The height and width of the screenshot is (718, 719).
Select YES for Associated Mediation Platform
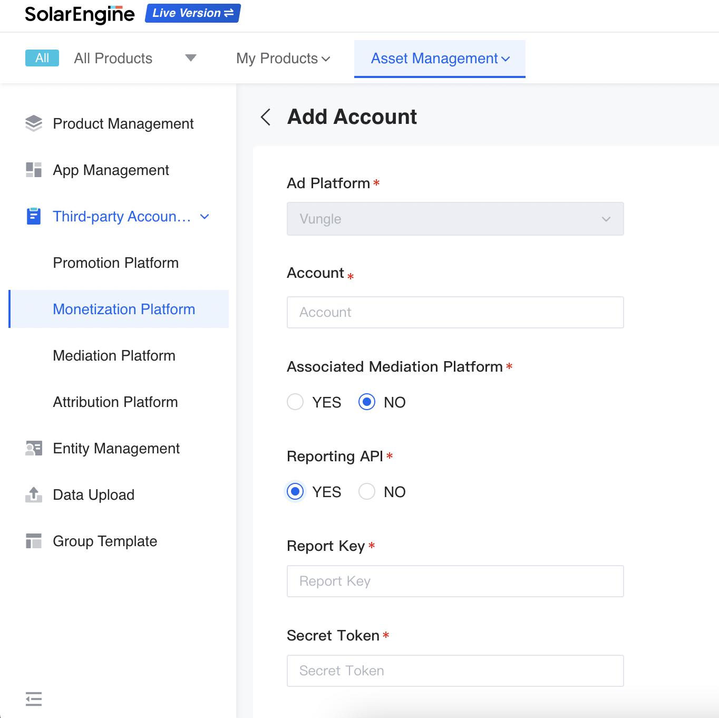[x=295, y=402]
